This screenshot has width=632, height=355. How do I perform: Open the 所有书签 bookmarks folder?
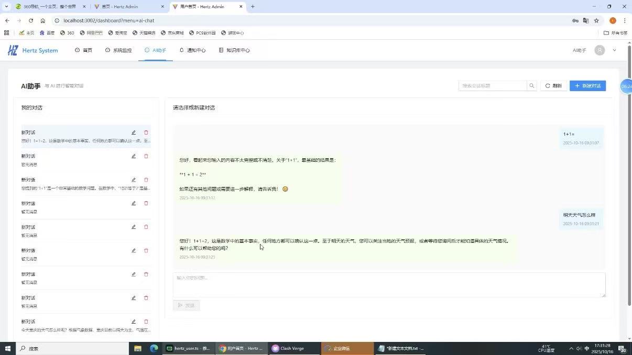[x=616, y=32]
